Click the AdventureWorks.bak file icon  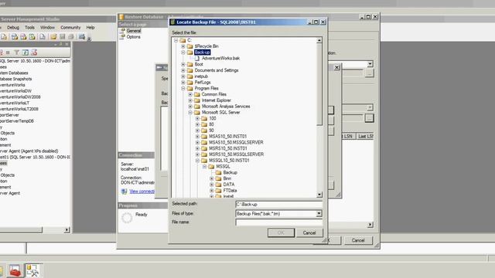[x=197, y=59]
